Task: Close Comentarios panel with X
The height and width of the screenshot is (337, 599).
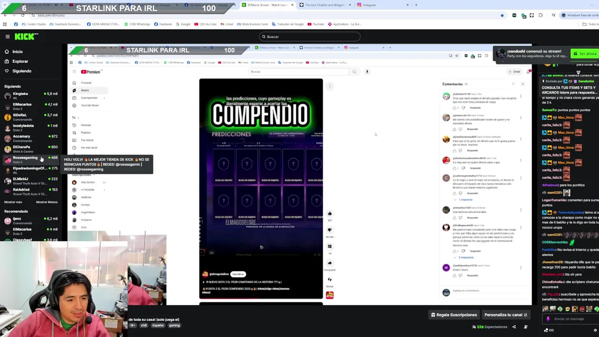Action: coord(522,84)
